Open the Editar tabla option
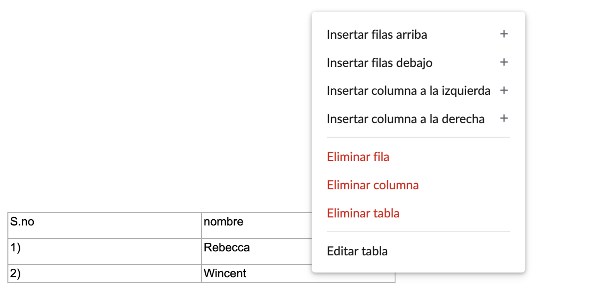 357,251
